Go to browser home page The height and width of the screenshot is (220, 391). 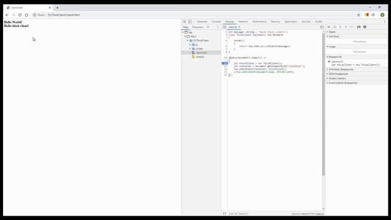click(26, 15)
